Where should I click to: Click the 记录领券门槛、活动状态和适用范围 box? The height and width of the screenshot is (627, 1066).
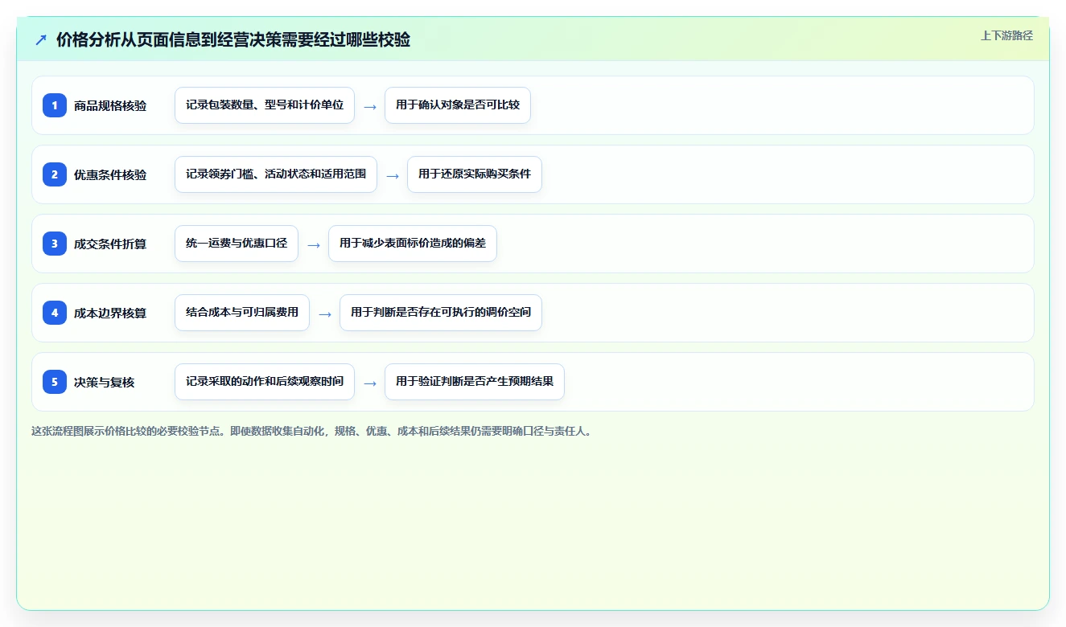coord(276,174)
